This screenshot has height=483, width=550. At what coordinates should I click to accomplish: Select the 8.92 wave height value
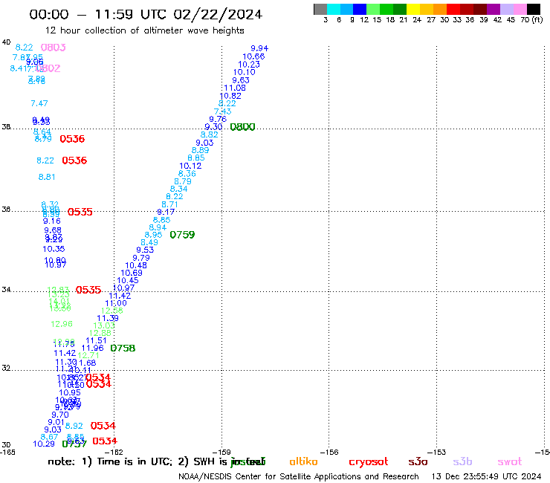point(74,426)
